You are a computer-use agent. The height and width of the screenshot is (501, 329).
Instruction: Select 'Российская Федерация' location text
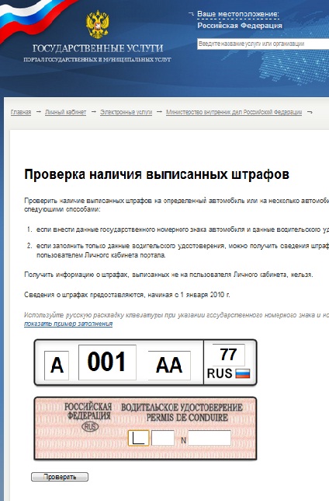(240, 26)
